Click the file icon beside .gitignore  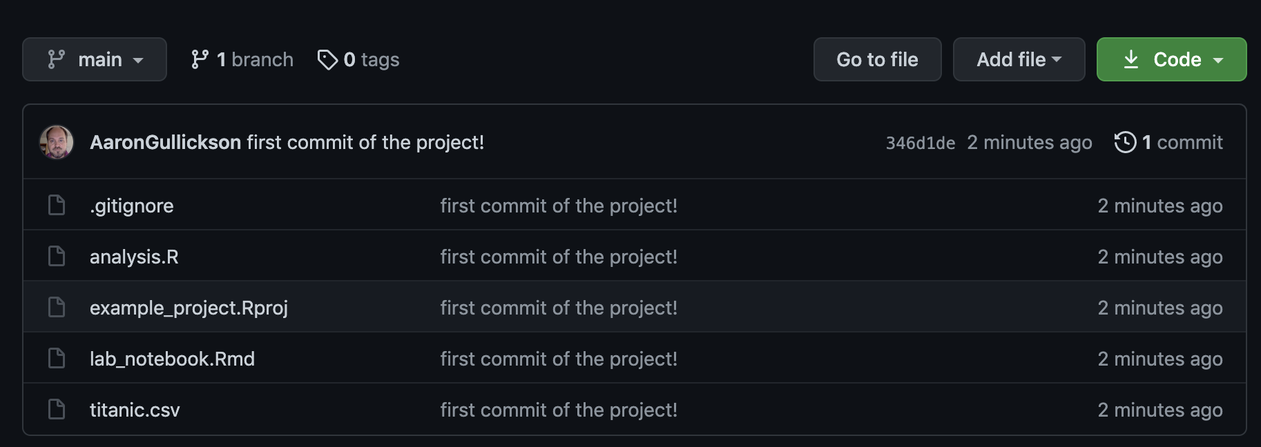pyautogui.click(x=57, y=205)
